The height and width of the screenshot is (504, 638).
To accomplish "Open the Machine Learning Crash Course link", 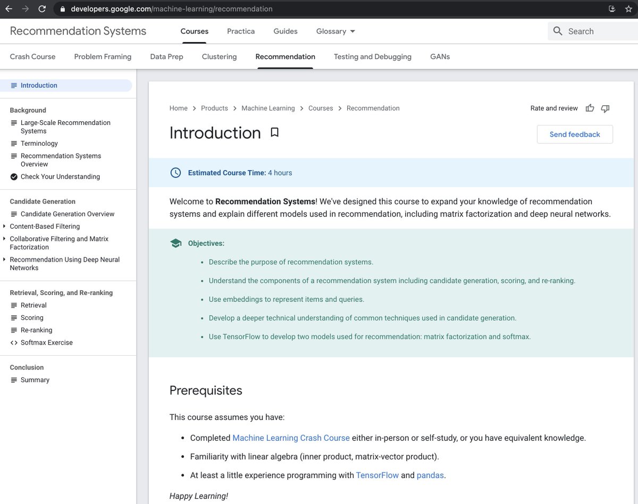I will coord(291,438).
